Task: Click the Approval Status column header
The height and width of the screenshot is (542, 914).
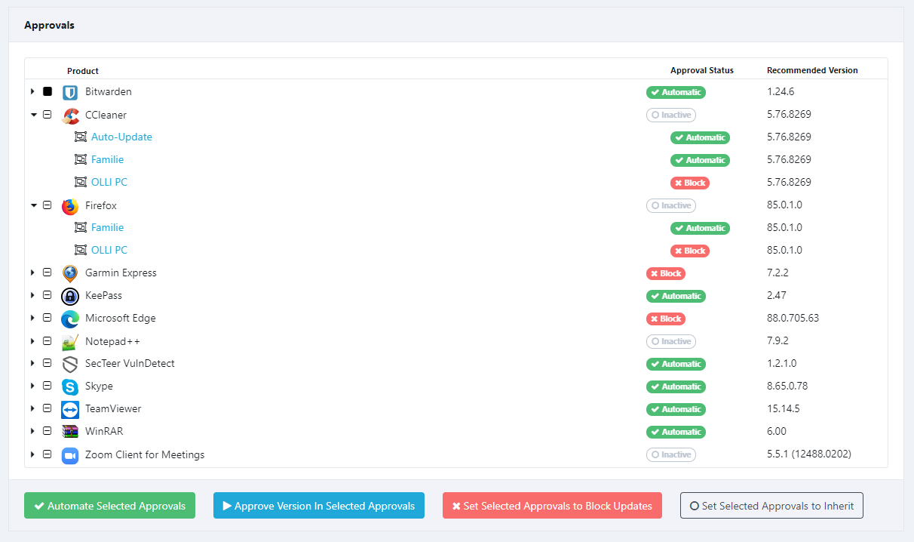Action: tap(702, 71)
